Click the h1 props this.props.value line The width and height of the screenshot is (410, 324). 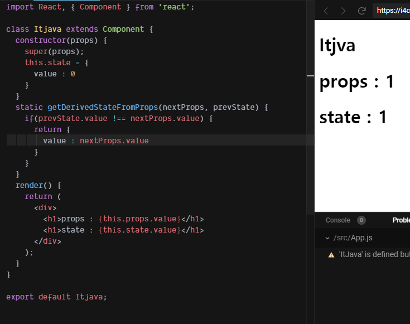click(x=123, y=219)
